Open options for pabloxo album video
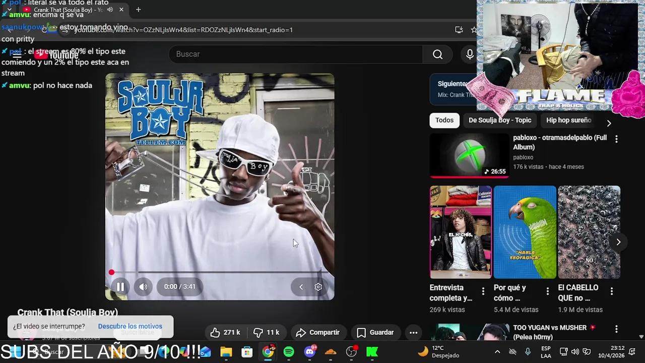Screen dimensions: 645x363 pos(616,139)
